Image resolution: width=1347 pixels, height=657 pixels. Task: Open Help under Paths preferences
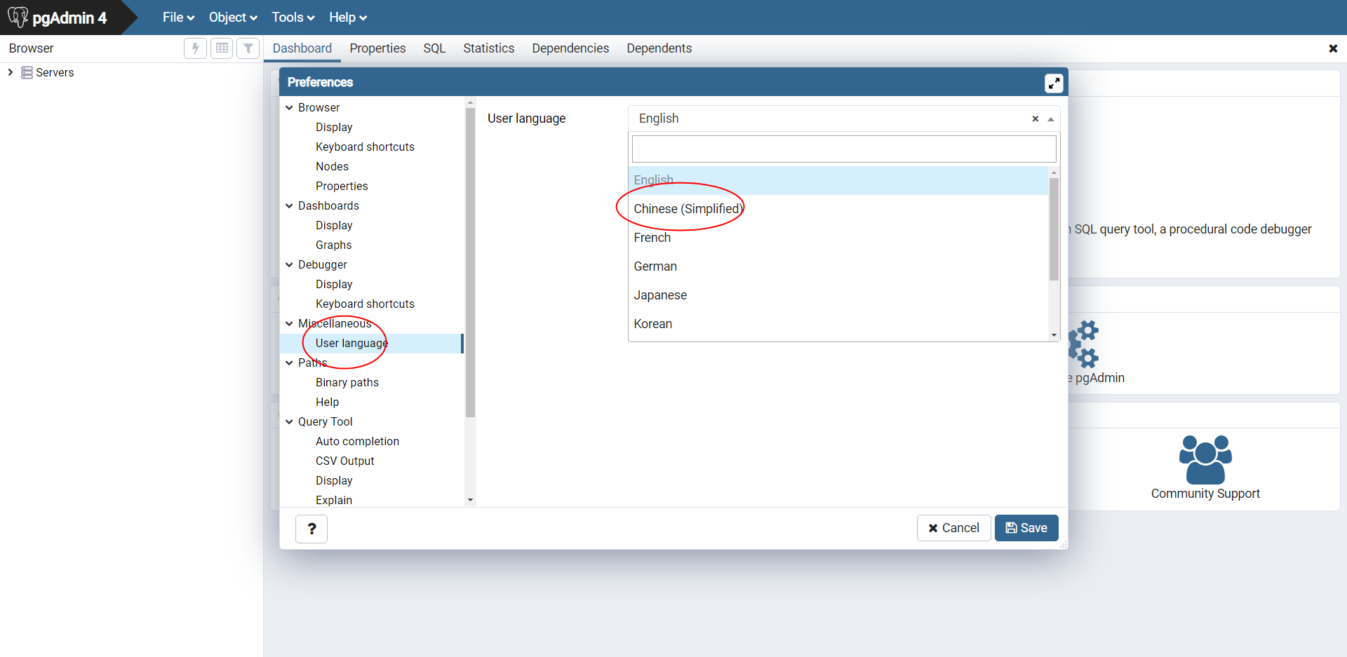pyautogui.click(x=327, y=402)
